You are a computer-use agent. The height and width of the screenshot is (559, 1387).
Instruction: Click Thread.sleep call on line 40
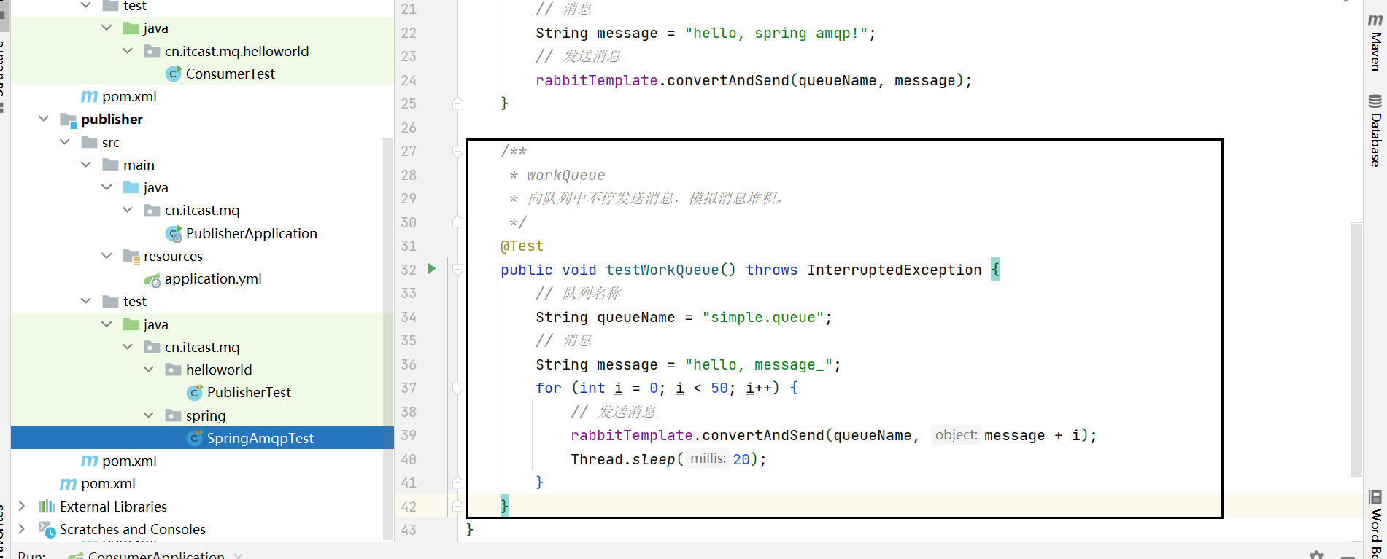[x=623, y=459]
